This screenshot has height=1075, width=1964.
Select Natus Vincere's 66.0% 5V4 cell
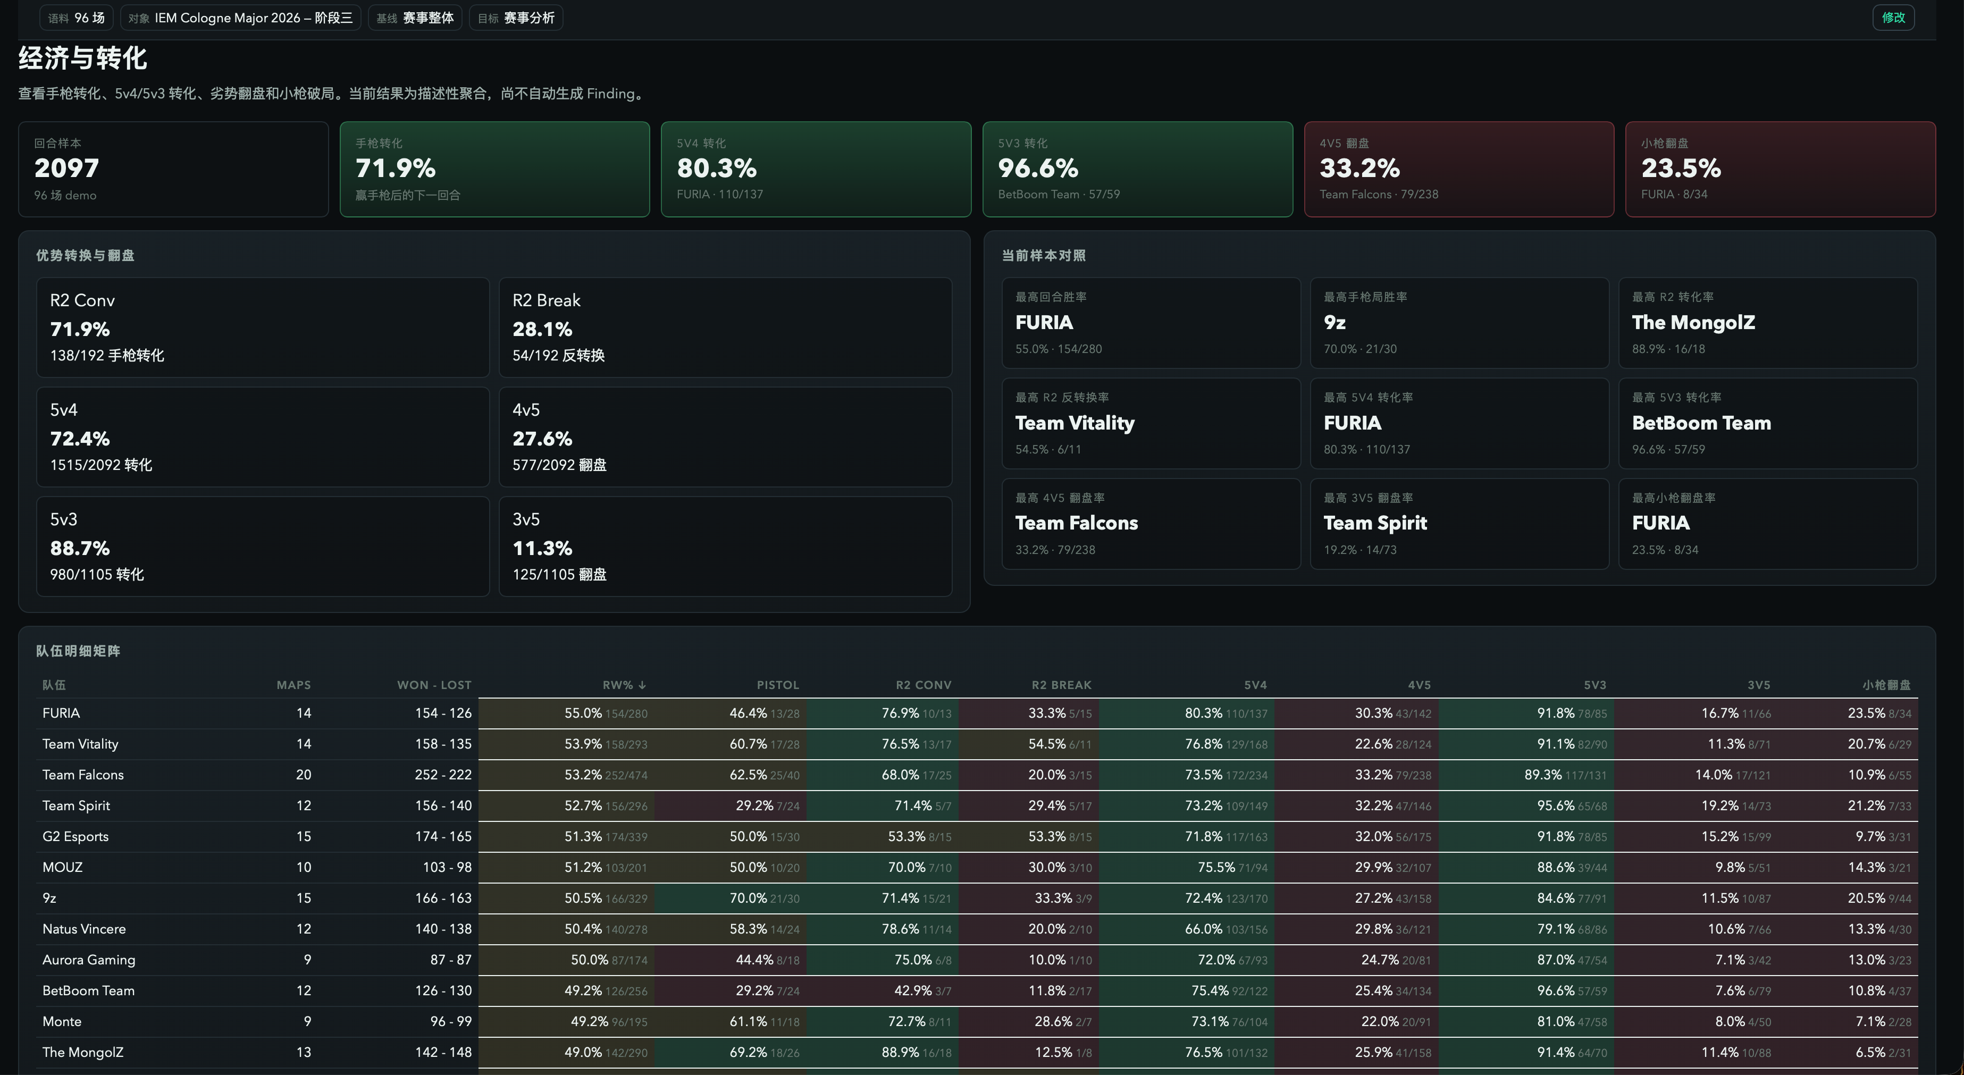(x=1187, y=929)
